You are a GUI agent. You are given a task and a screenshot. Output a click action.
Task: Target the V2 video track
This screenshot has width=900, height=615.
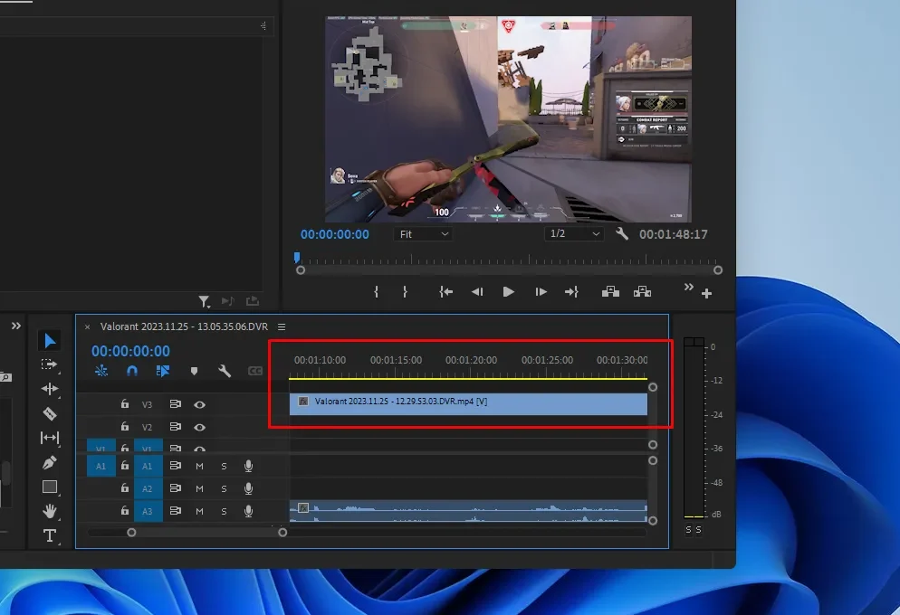click(147, 428)
